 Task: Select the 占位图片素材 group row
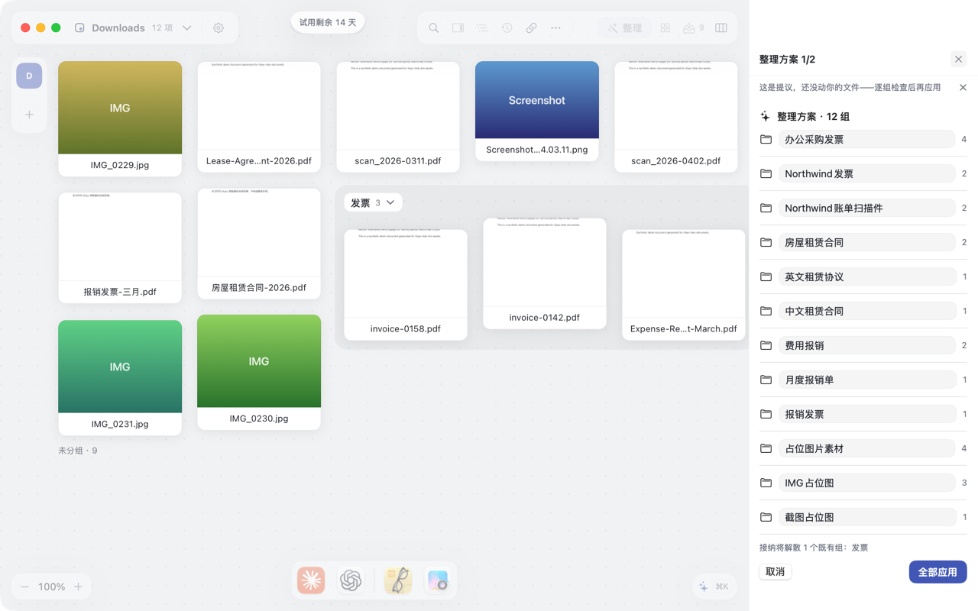(863, 448)
